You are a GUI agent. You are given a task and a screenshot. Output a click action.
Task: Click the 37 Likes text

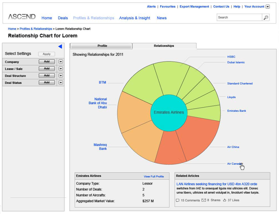[x=233, y=200]
